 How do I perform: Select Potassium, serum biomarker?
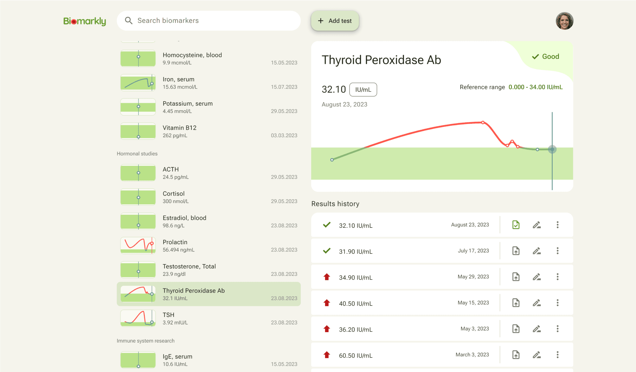209,107
